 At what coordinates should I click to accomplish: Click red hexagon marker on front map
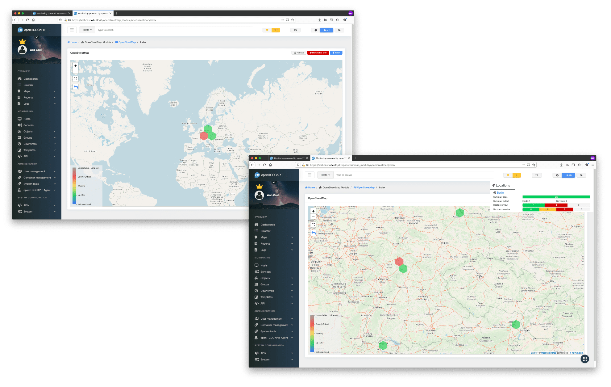click(399, 262)
